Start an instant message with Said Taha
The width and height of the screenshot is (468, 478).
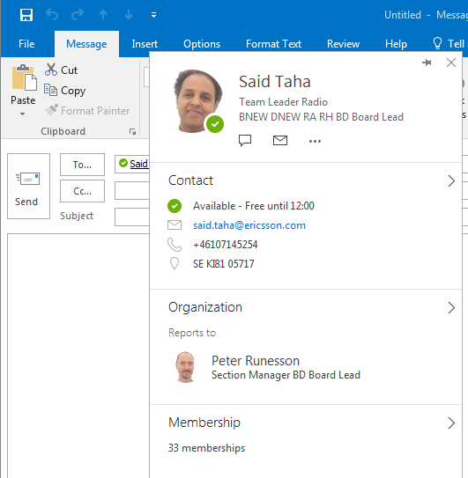click(x=245, y=141)
